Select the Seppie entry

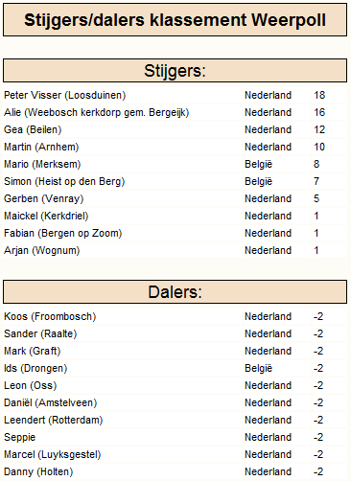[20, 437]
